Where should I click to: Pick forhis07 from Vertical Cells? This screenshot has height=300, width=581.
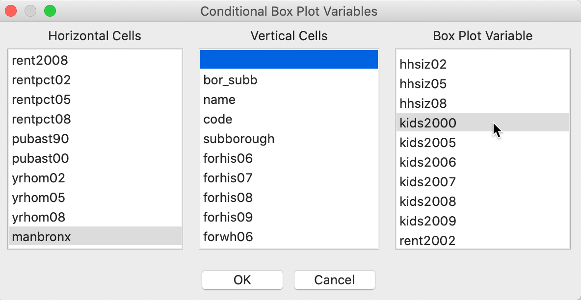coord(228,178)
